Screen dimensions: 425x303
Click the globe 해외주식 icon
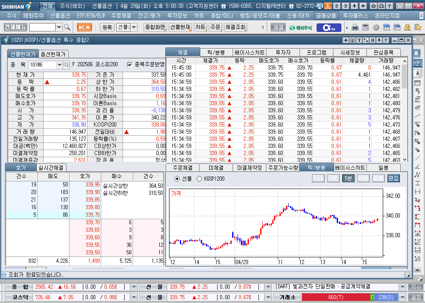[x=301, y=27]
